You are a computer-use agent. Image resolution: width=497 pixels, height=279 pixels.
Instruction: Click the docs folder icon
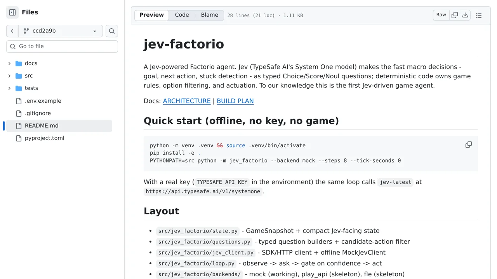[x=19, y=64]
